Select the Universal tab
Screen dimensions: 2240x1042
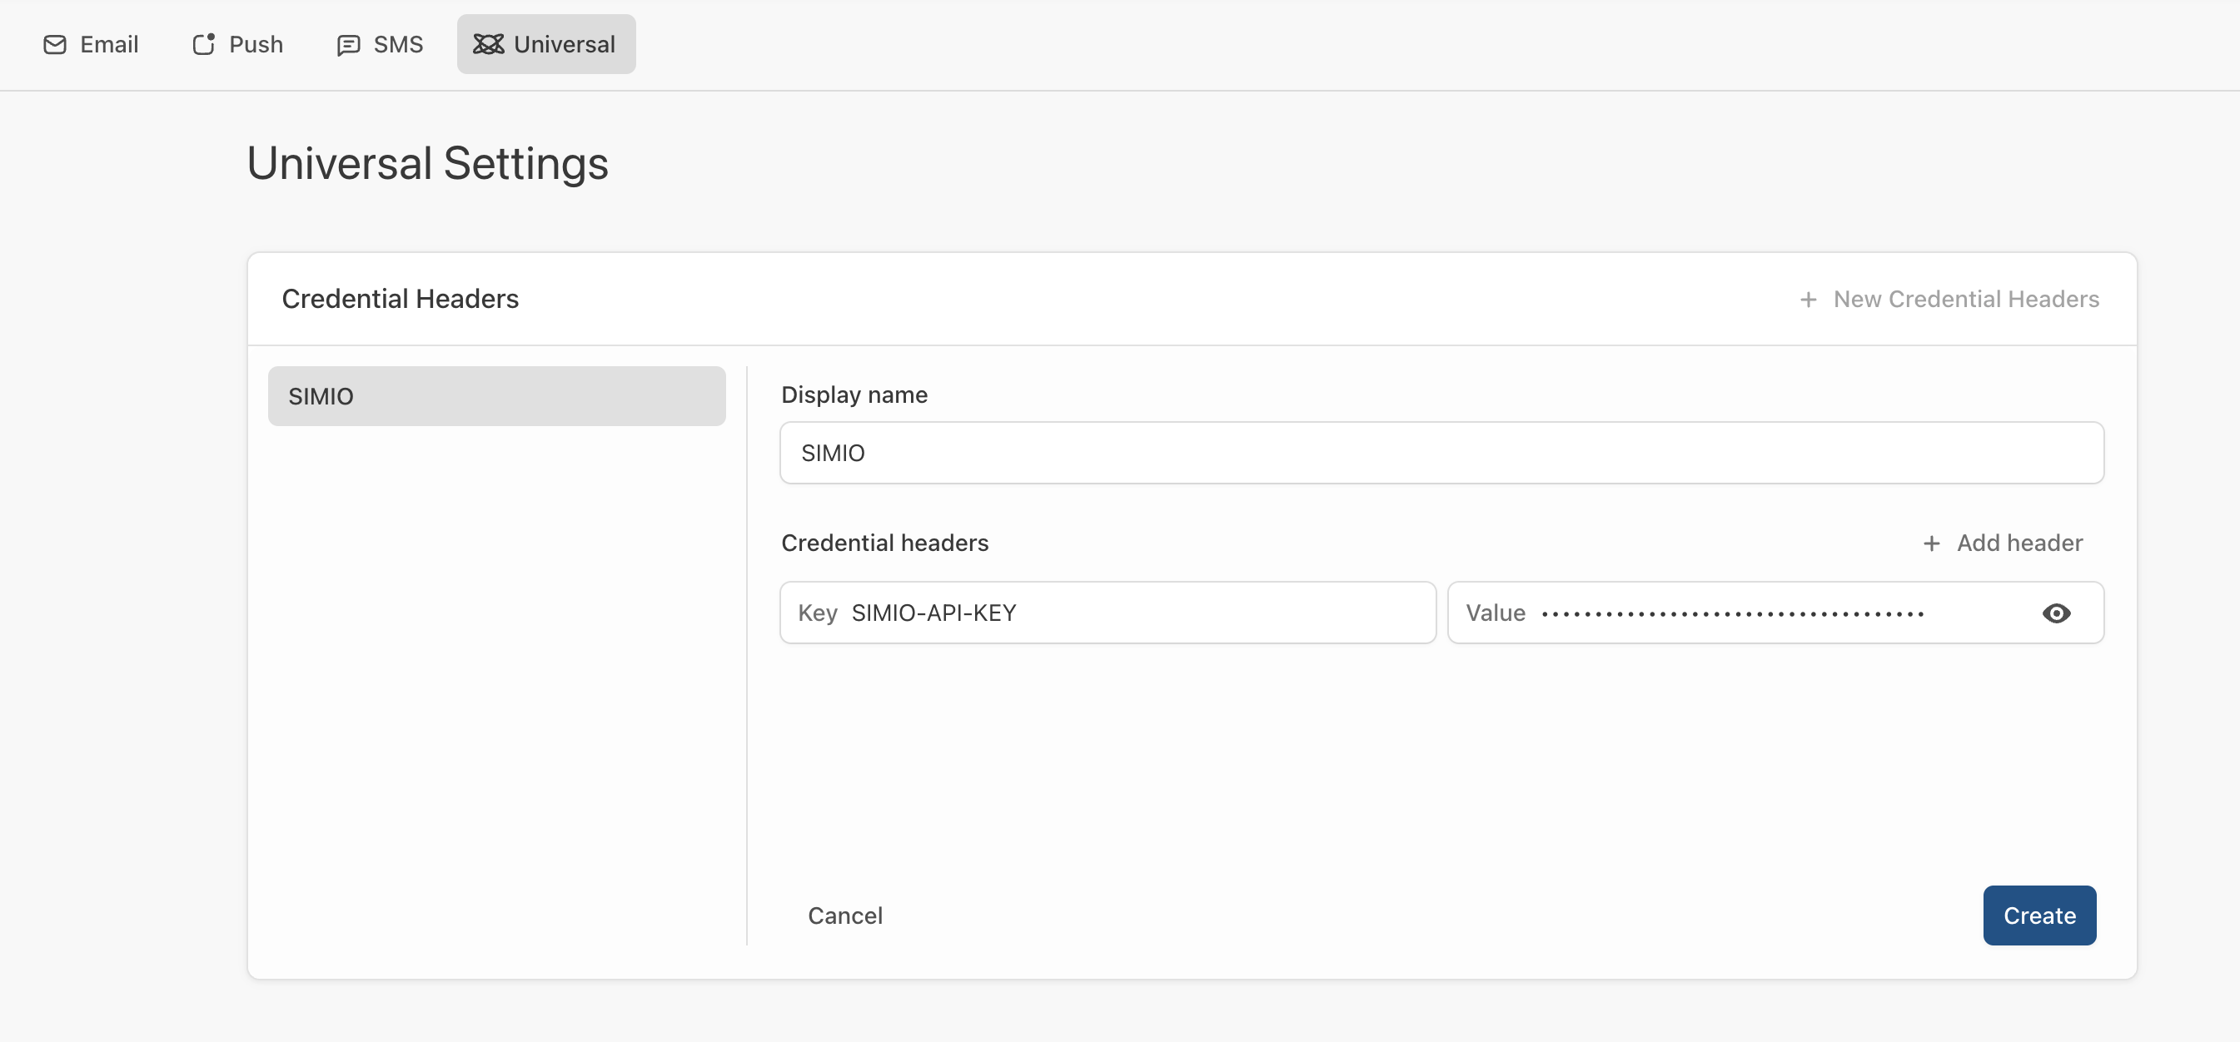[546, 44]
